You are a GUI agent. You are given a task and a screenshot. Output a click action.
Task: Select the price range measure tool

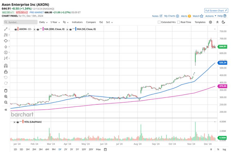pyautogui.click(x=6, y=58)
